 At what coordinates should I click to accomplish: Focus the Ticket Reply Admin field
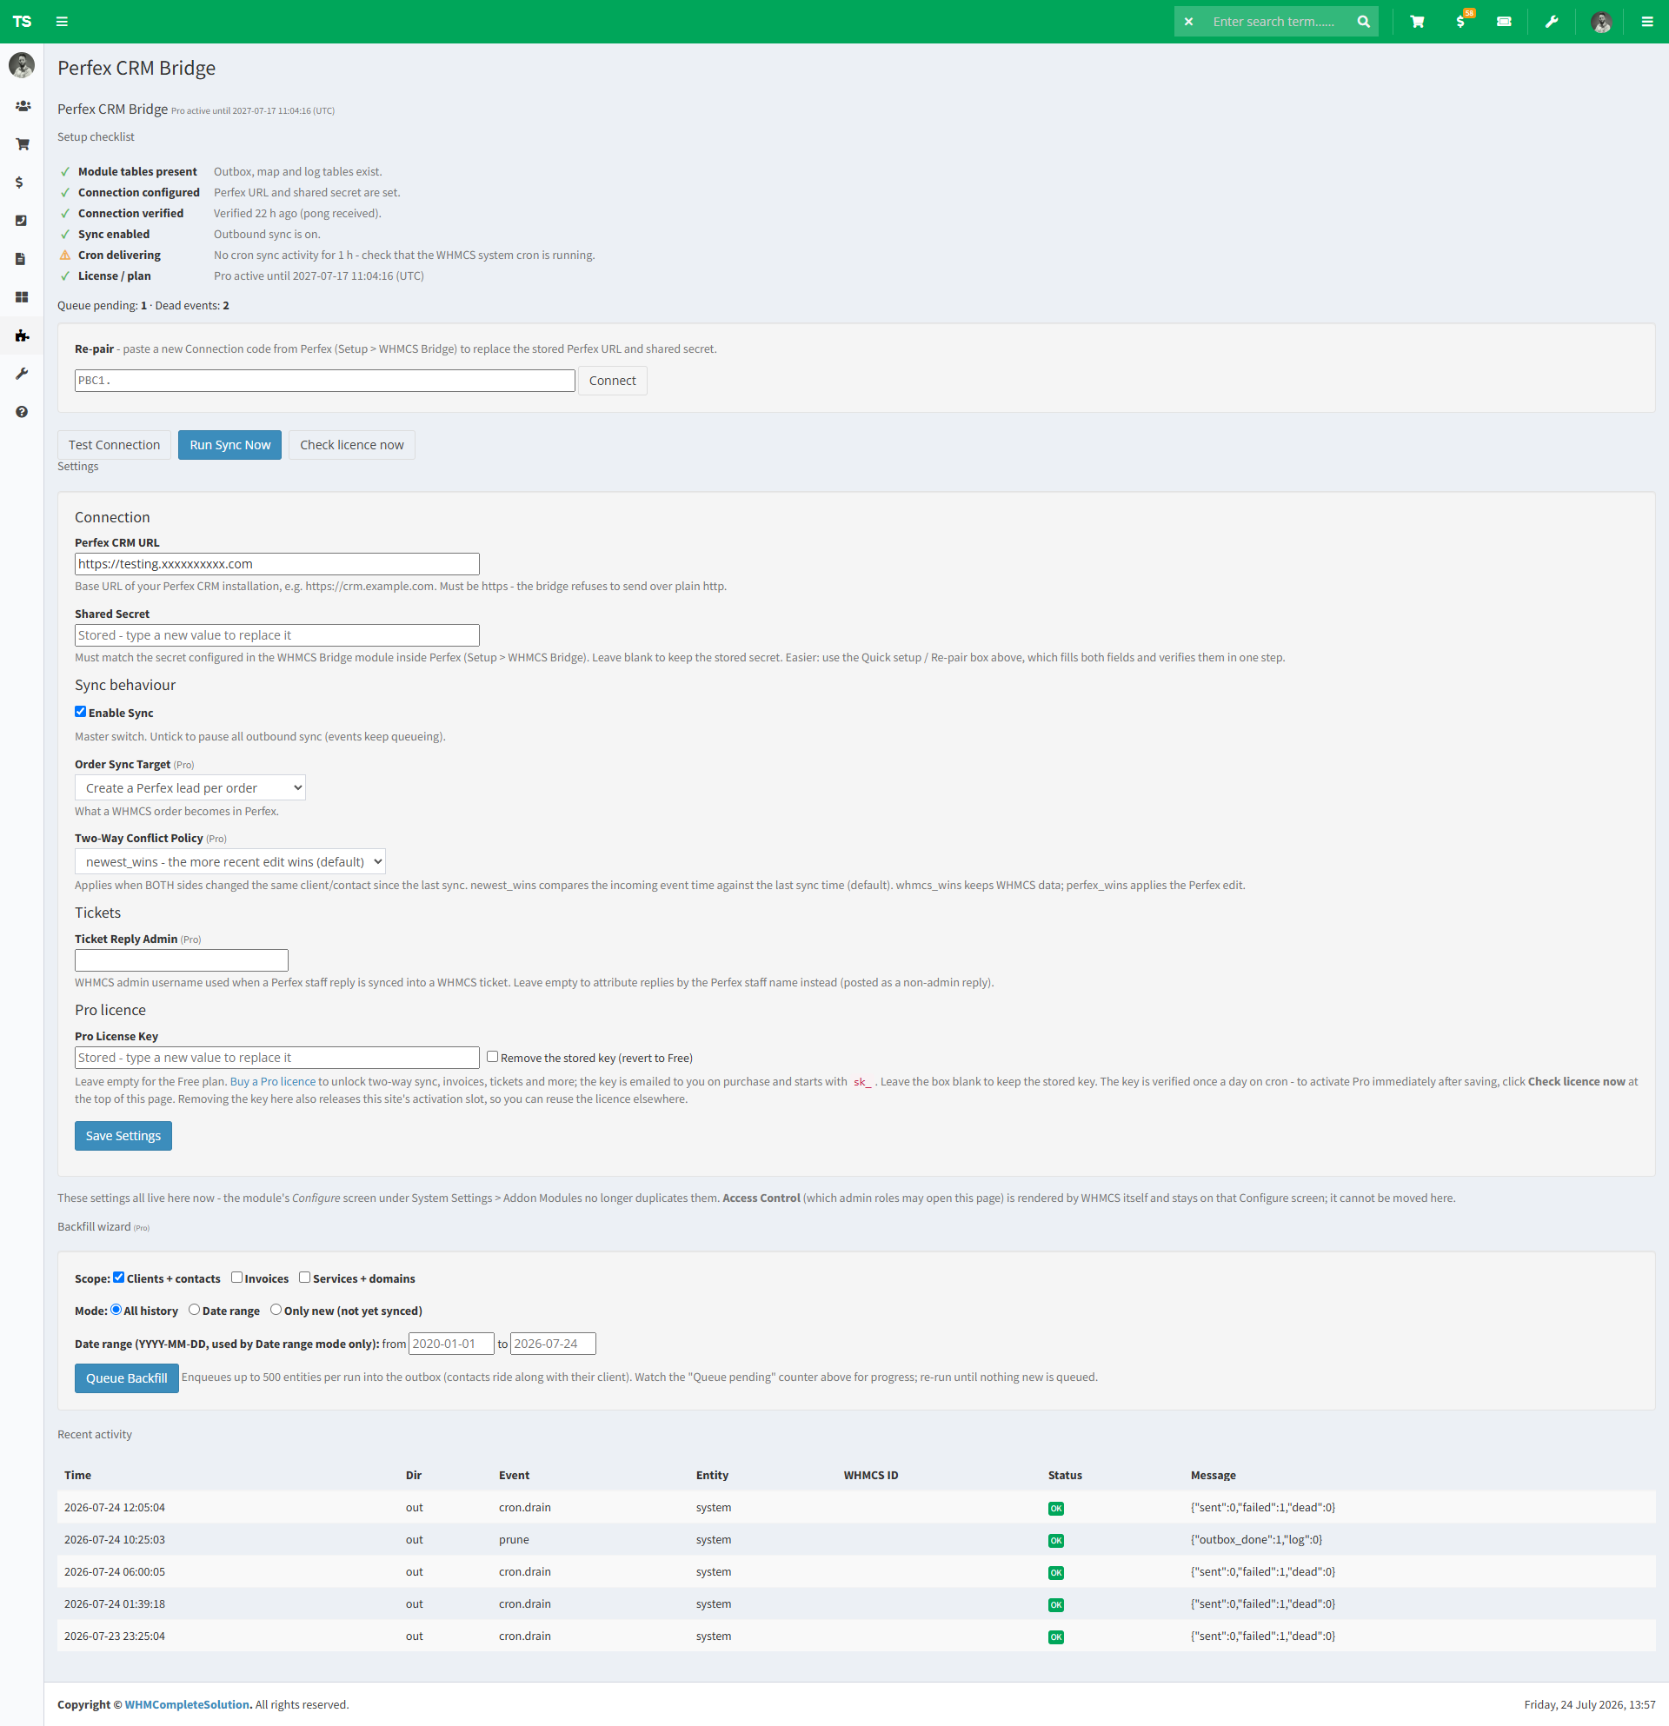coord(182,960)
